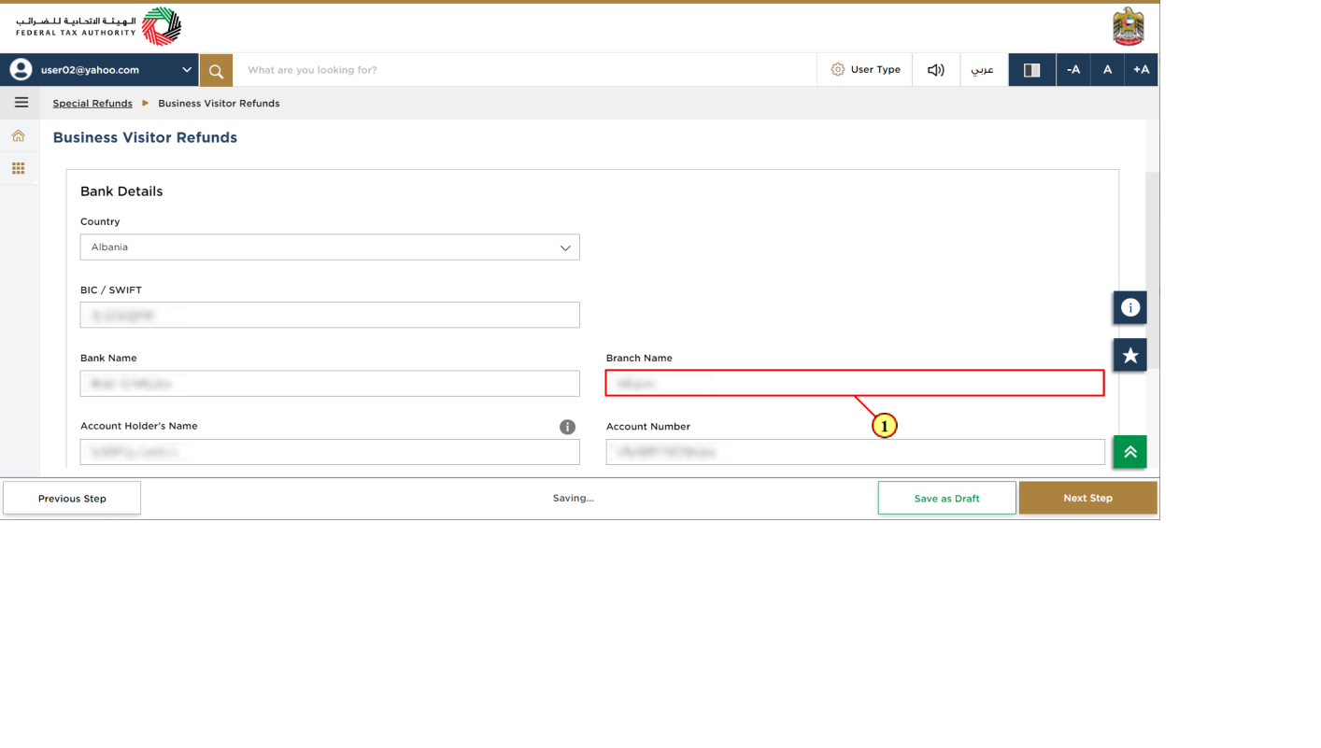Click the BIC / SWIFT field
The image size is (1321, 748).
click(330, 315)
